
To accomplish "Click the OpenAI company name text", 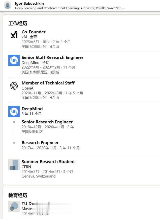I will click(x=28, y=88).
